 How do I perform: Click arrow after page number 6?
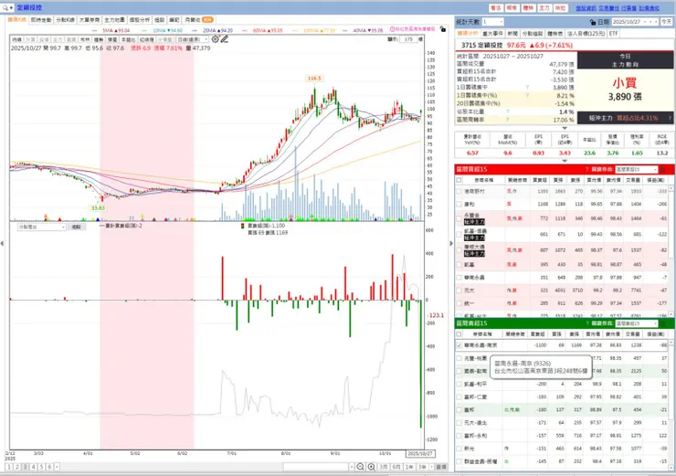[x=57, y=467]
